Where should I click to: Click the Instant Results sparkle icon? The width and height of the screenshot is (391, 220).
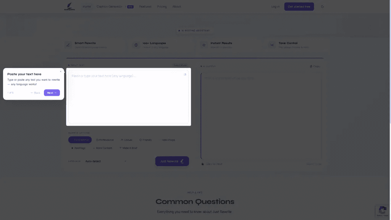pos(204,45)
